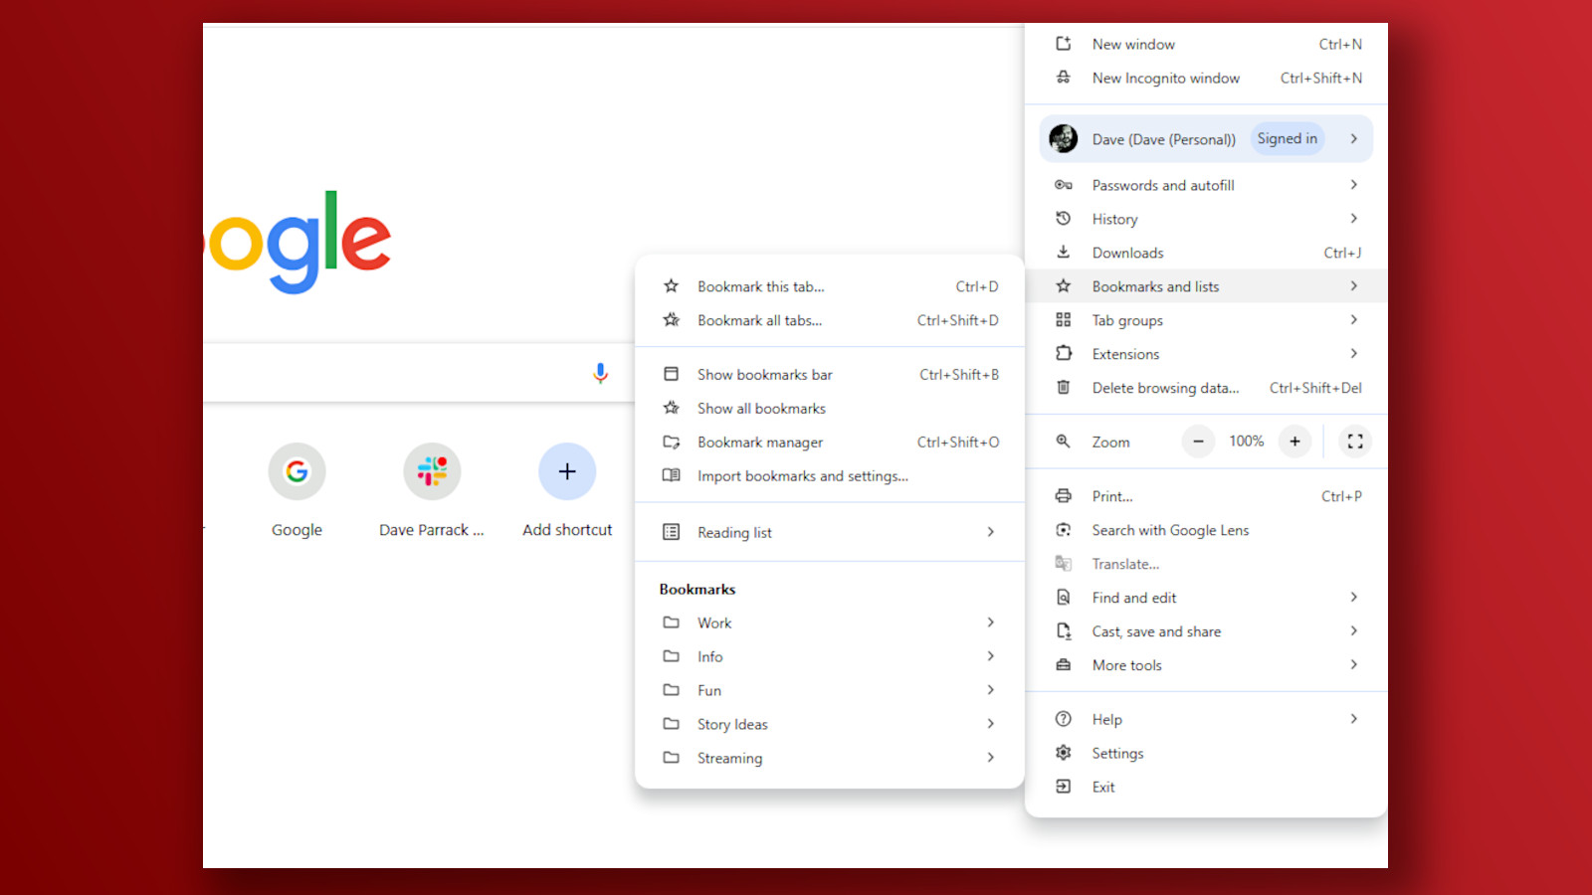1592x895 pixels.
Task: Click the Exit icon at menu bottom
Action: pos(1064,787)
